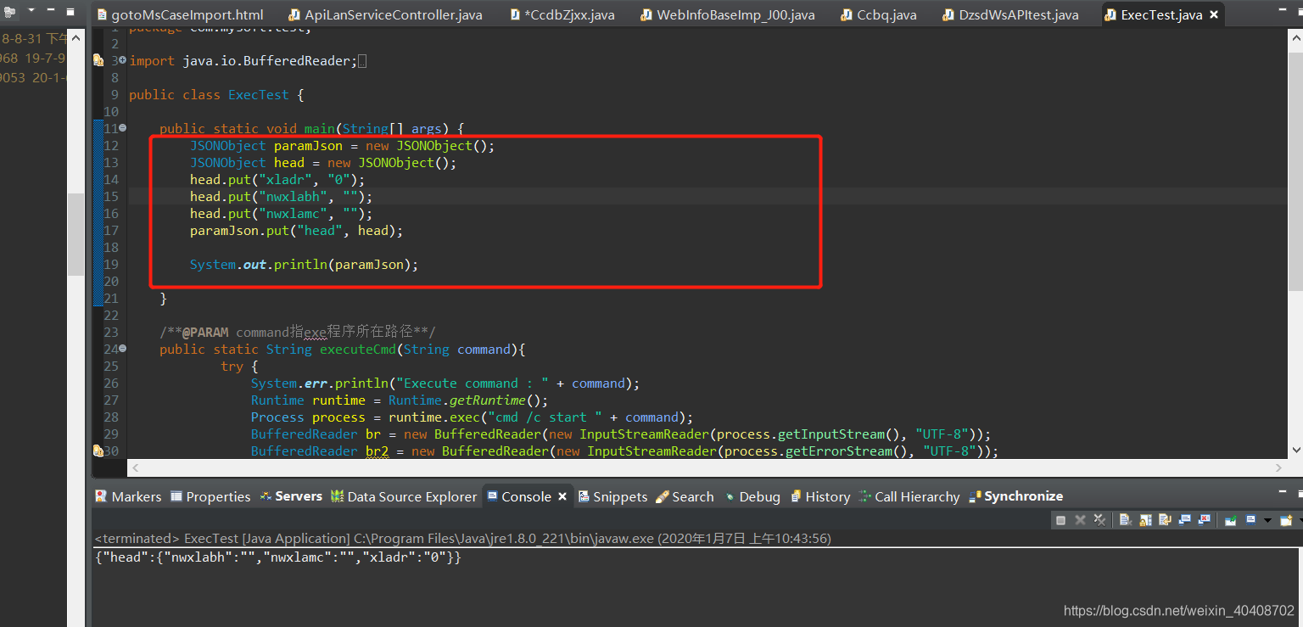
Task: Toggle Show Console When Standard Error Changes
Action: (1204, 520)
